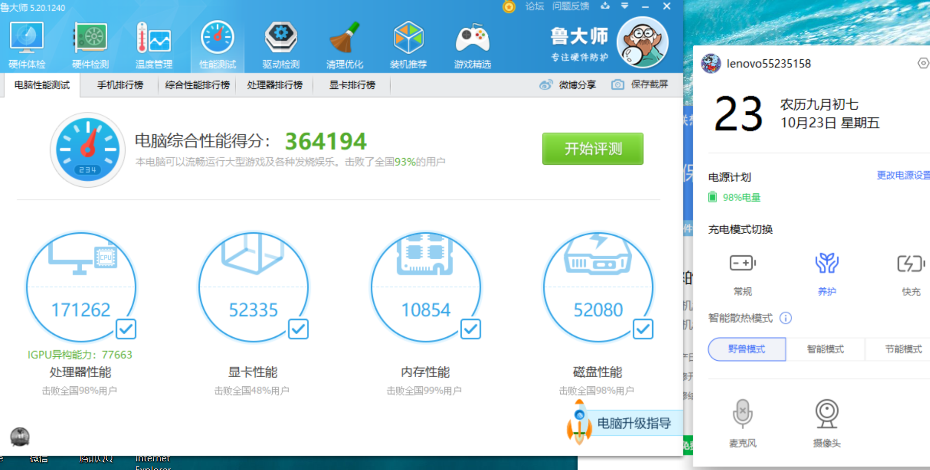Click the green 开始评测 button
The image size is (930, 470).
click(592, 149)
